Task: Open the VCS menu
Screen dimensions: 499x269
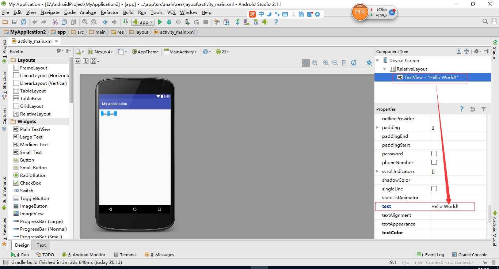Action: (x=171, y=12)
